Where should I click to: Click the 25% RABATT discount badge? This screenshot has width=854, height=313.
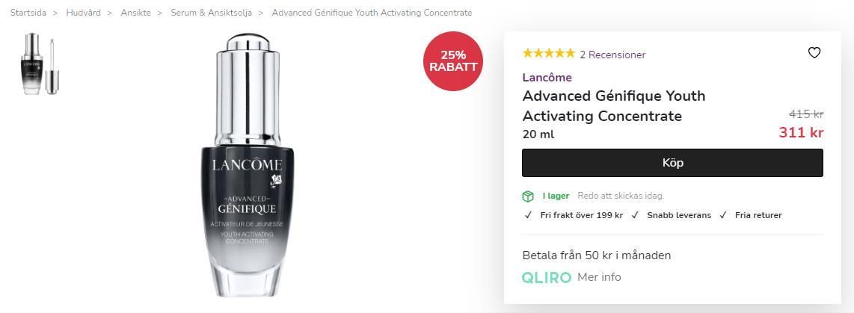click(x=453, y=61)
